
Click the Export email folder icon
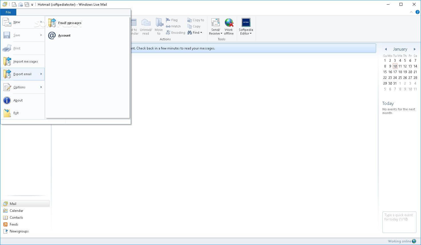tap(7, 74)
